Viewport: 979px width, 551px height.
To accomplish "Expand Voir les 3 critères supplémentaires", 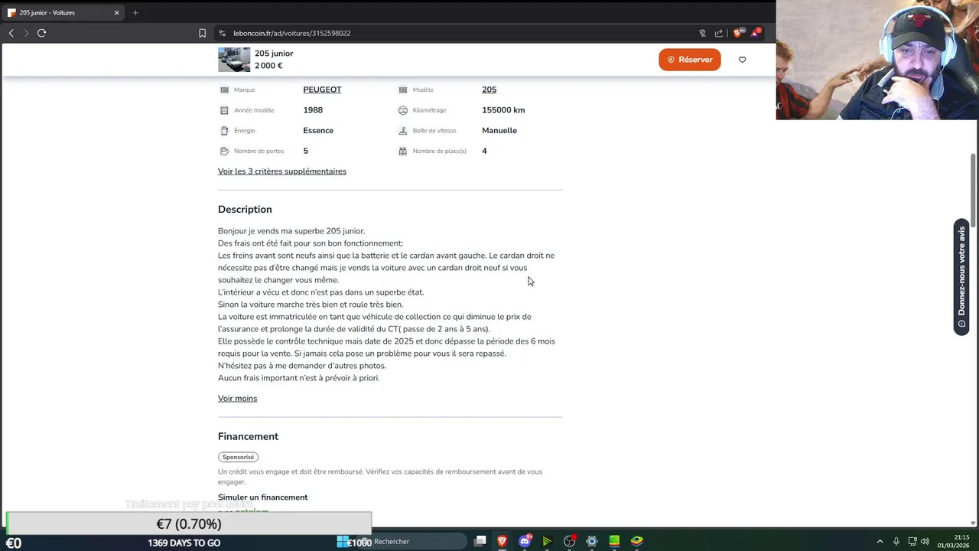I will (282, 171).
